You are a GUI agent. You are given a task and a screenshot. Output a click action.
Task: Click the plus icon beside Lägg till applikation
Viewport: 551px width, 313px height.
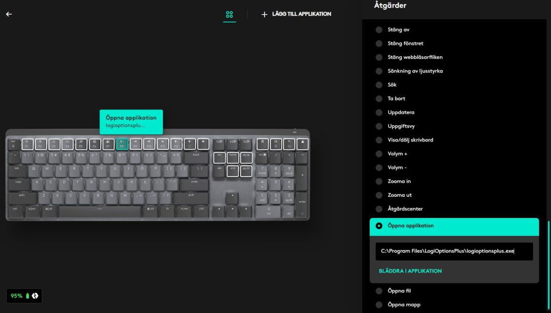(x=264, y=15)
